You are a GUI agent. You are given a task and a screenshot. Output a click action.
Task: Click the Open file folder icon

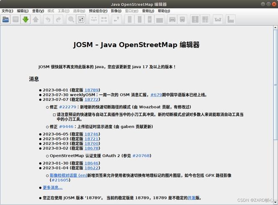tap(6, 19)
